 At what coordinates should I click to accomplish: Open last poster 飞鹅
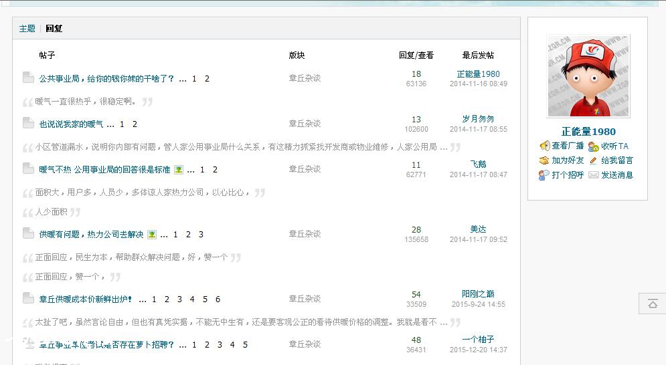coord(479,164)
